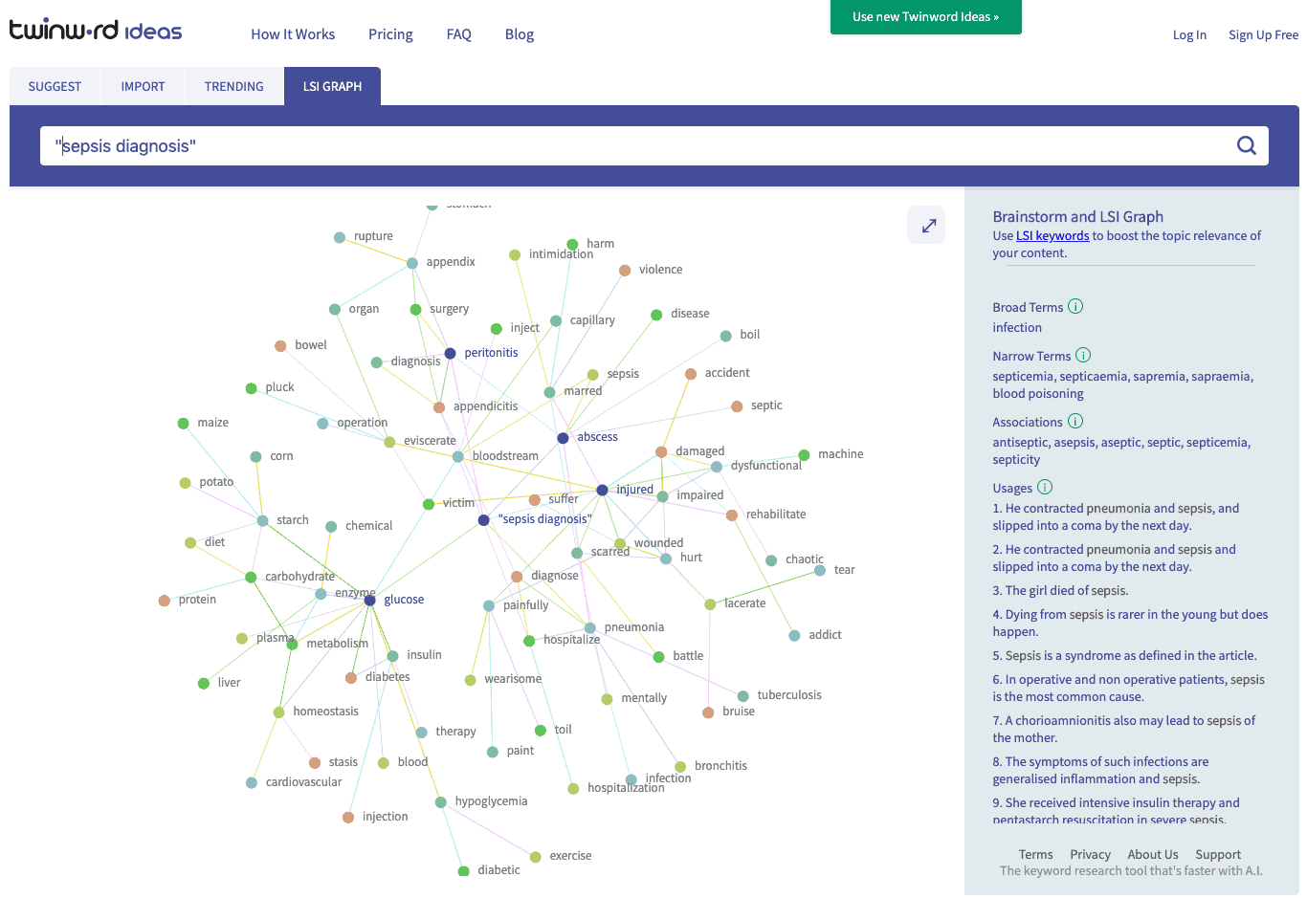Screen dimensions: 1307x898
Task: Open the Log In link
Action: 1189,35
